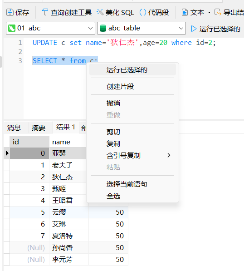Image resolution: width=244 pixels, height=271 pixels.
Task: Expand the 含引号复制 submenu
Action: click(x=132, y=156)
